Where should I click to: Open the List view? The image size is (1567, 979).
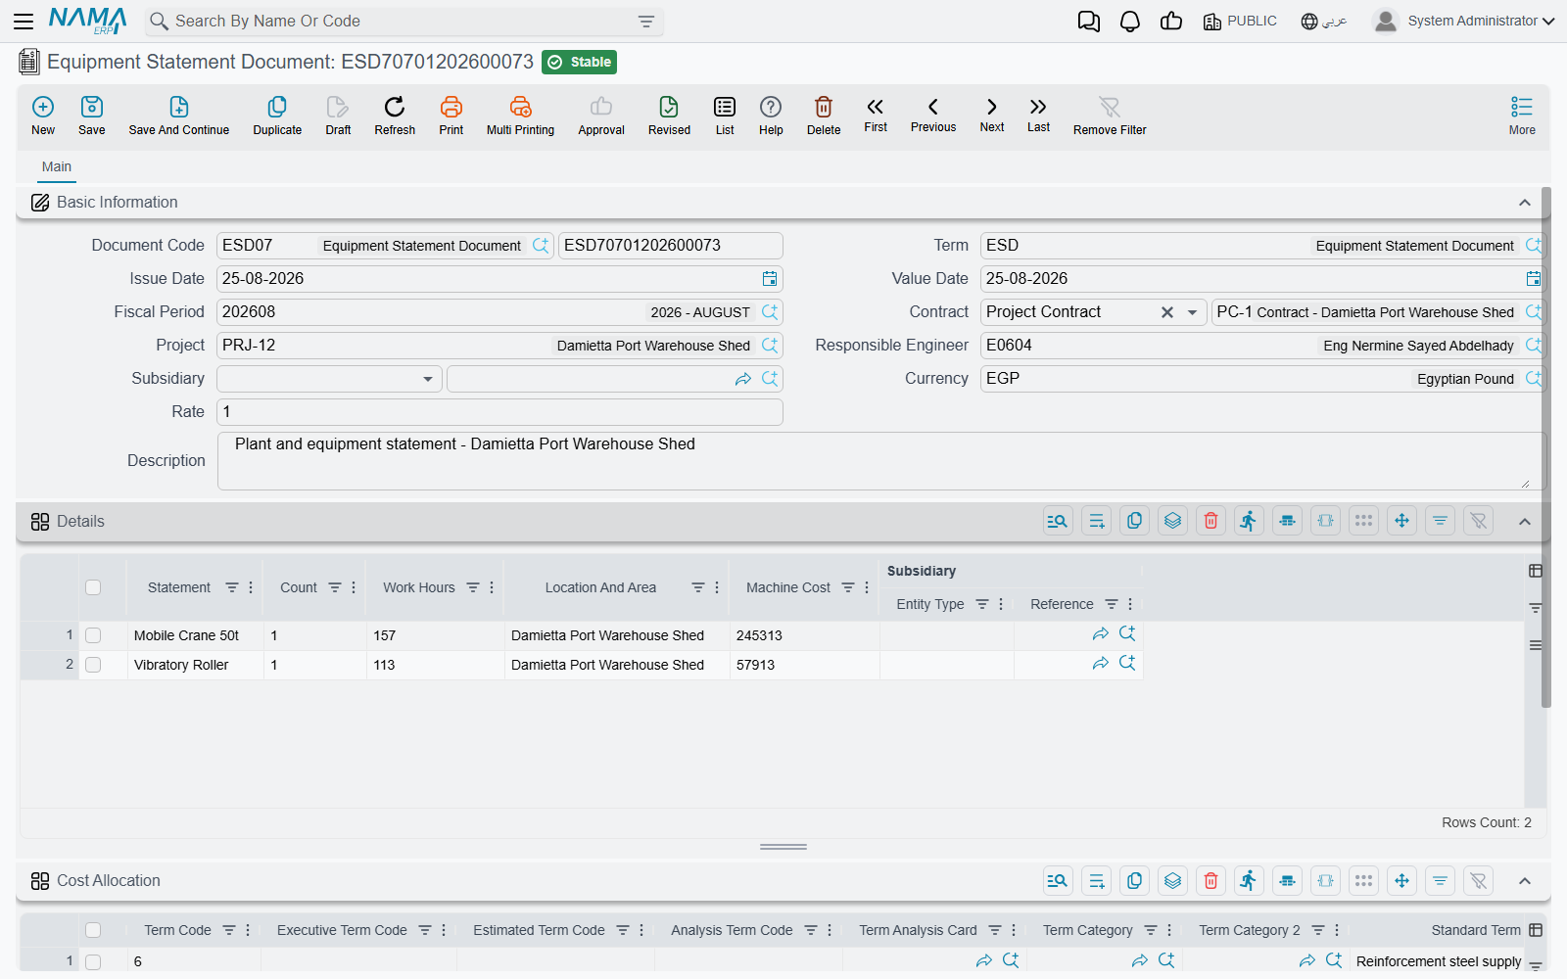(725, 116)
